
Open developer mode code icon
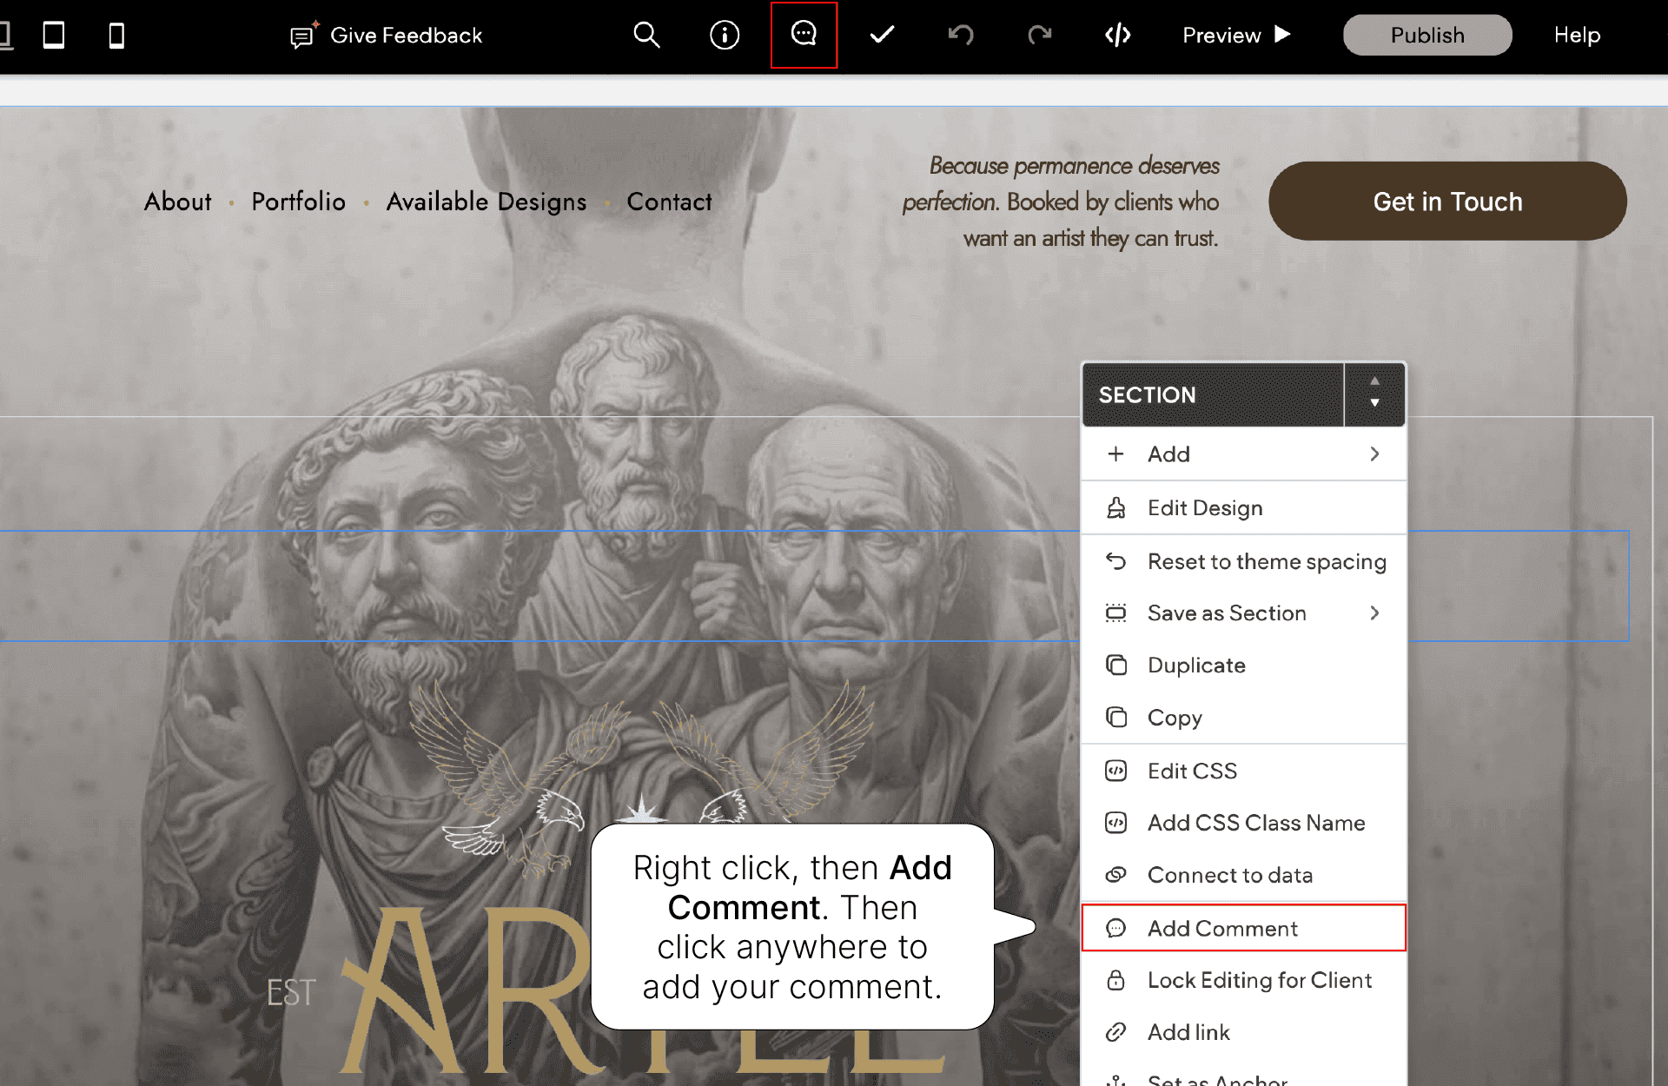[x=1117, y=35]
